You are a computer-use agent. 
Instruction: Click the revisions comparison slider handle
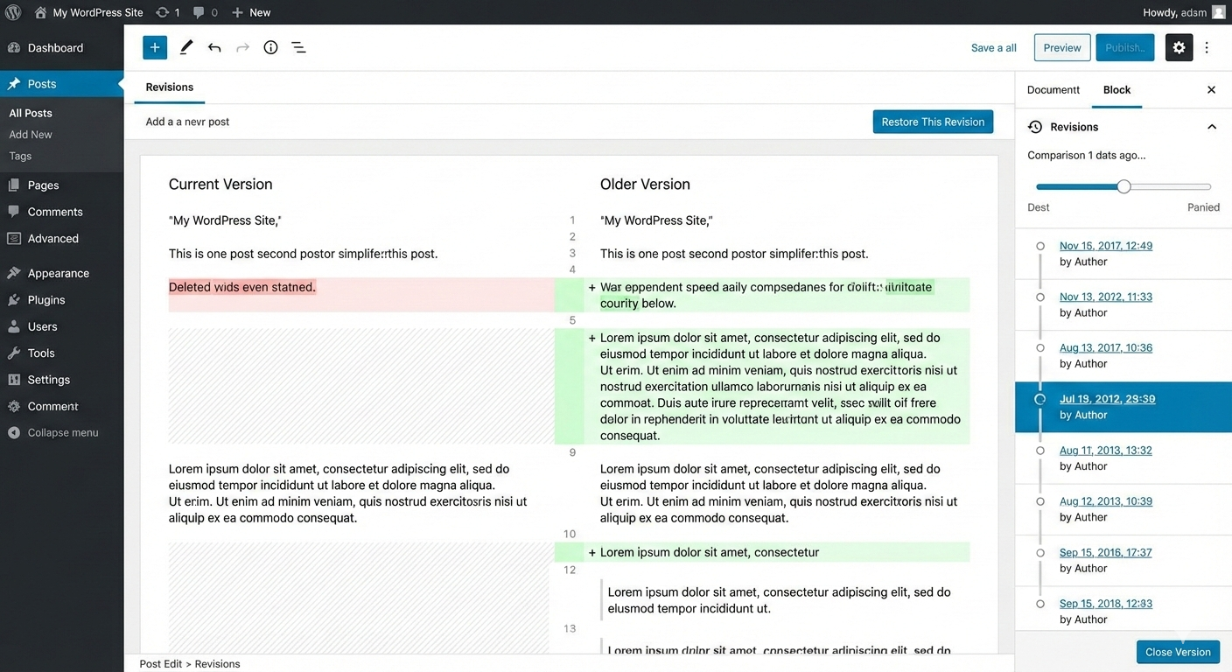click(x=1123, y=186)
